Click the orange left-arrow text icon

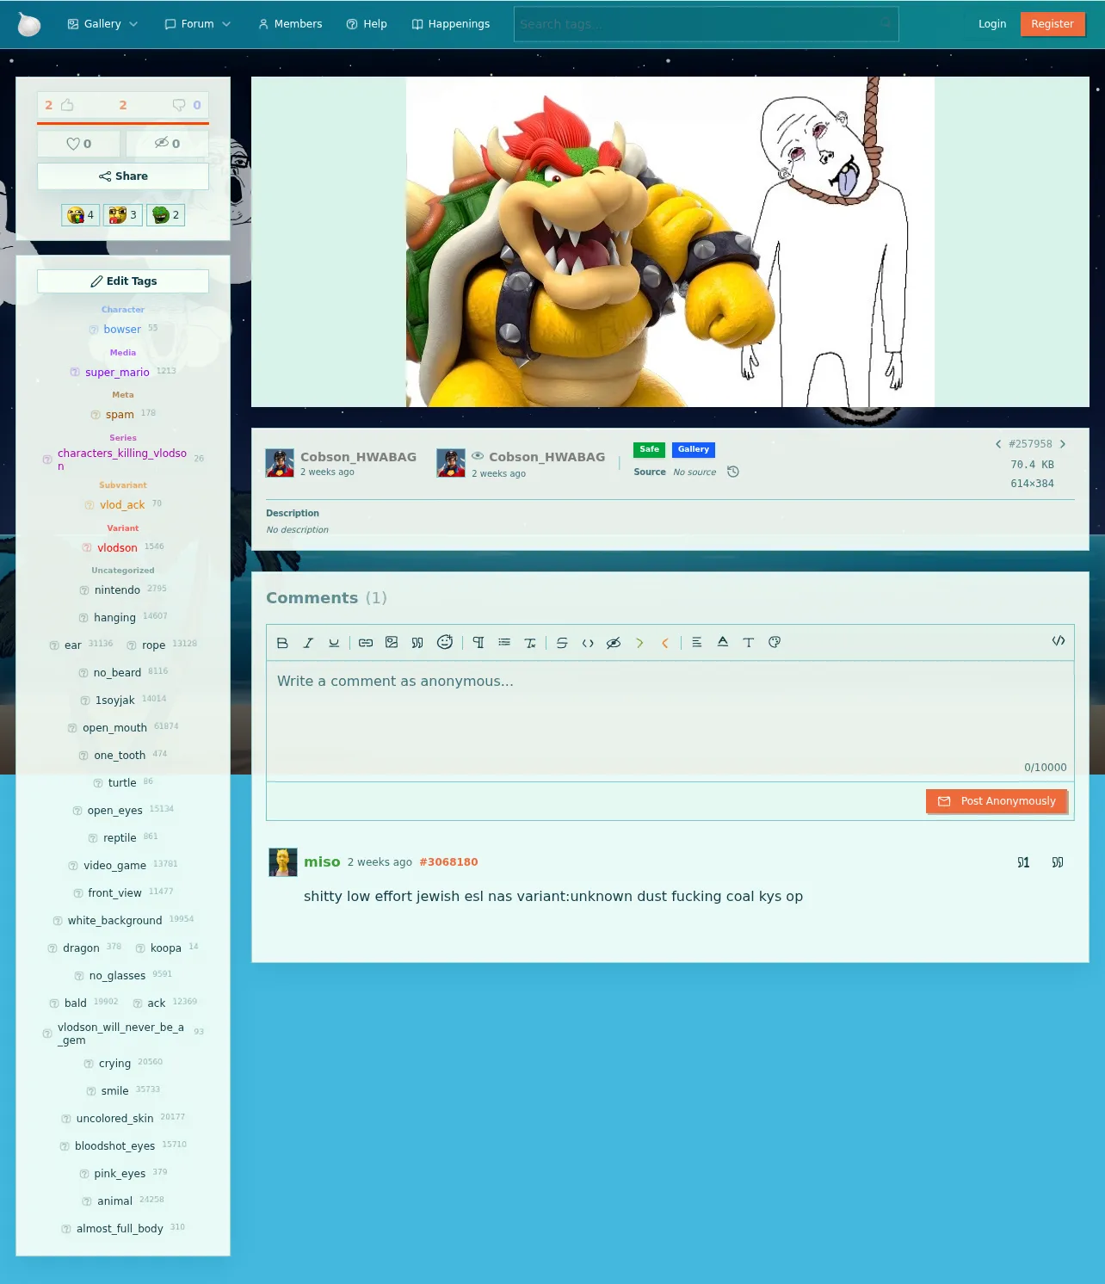665,643
